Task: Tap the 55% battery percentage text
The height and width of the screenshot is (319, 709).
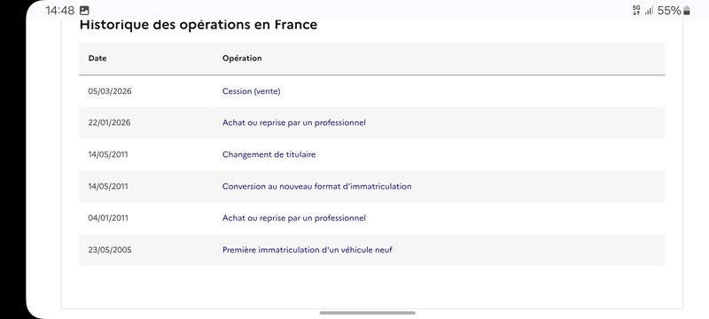Action: tap(669, 11)
